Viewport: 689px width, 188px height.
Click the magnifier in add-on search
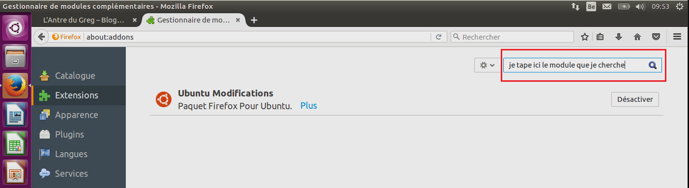pos(653,65)
